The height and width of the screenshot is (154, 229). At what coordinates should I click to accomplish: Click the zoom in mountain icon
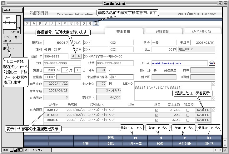[x=15, y=150]
